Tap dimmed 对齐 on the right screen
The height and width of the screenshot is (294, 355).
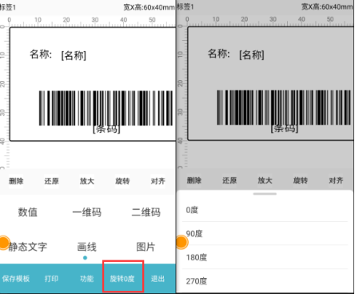coord(336,180)
